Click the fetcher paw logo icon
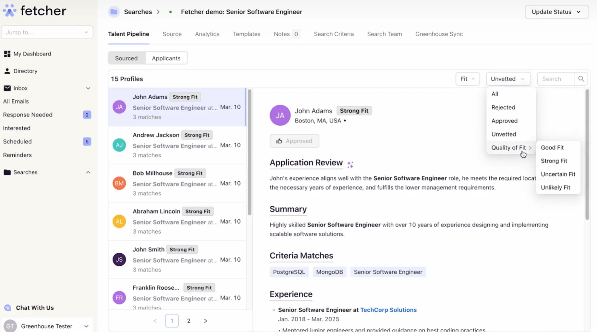The width and height of the screenshot is (597, 332). 9,10
